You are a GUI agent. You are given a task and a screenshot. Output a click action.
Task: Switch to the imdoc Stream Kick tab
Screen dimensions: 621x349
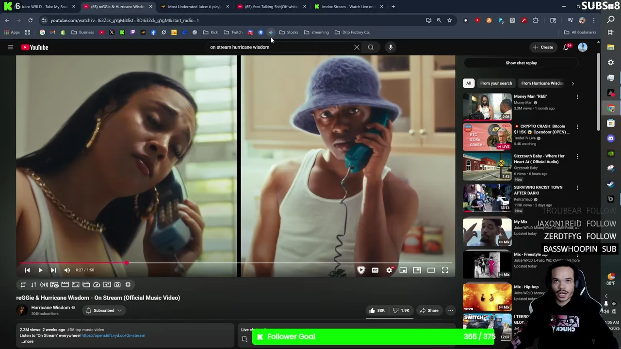348,7
